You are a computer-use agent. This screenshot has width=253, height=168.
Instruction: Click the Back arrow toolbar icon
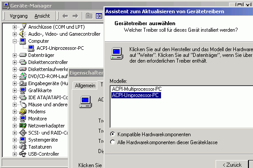click(65, 16)
